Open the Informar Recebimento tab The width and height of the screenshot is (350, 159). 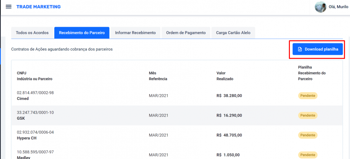pos(135,33)
